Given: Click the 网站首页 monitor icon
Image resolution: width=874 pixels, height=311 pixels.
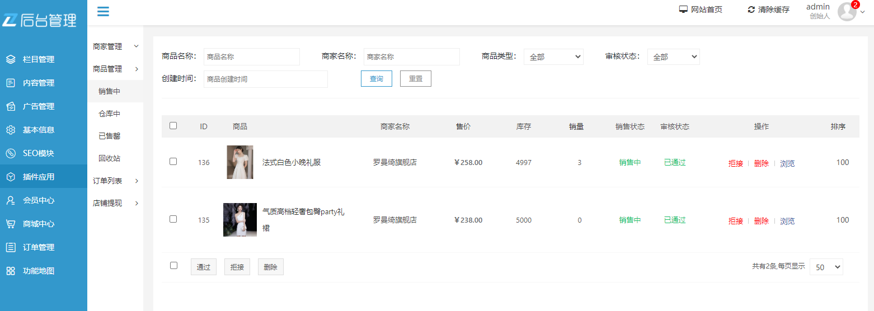Looking at the screenshot, I should 683,10.
